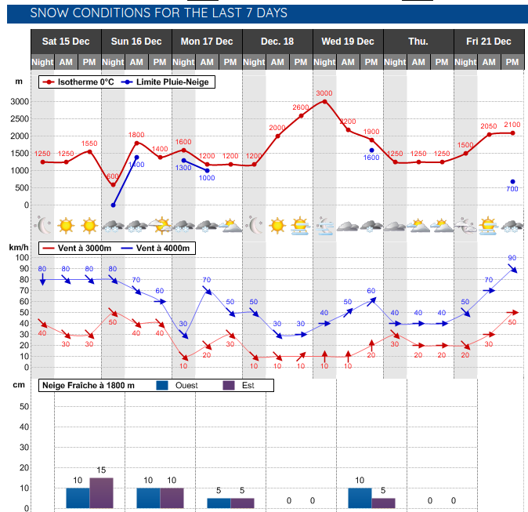Image resolution: width=528 pixels, height=512 pixels.
Task: Click the Sun 16 Dec column header
Action: pos(136,42)
